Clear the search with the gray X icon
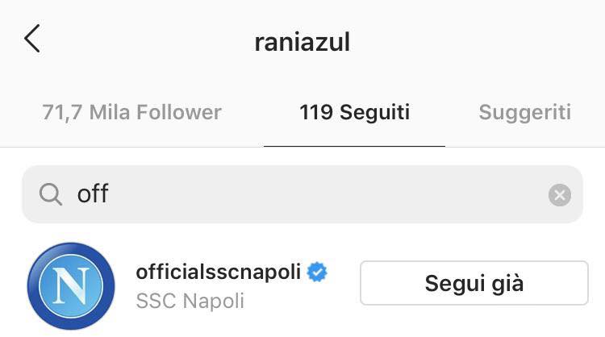This screenshot has height=337, width=605. click(560, 195)
